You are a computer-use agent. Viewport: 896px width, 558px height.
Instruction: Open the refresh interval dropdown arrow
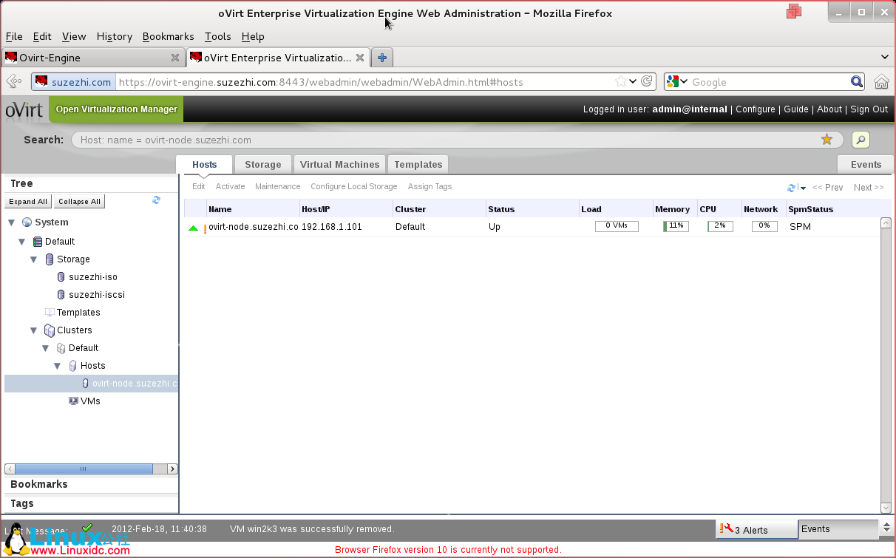pyautogui.click(x=803, y=188)
